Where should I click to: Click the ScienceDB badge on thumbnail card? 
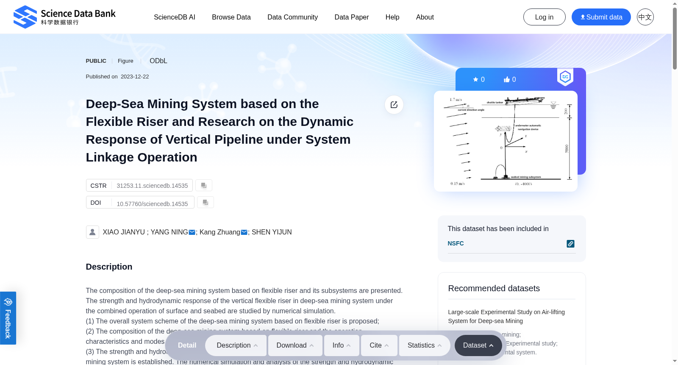coord(565,77)
